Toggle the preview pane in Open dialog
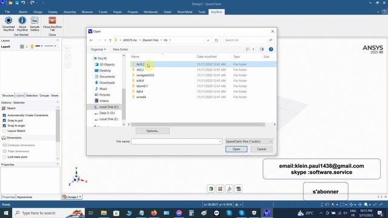 point(261,50)
